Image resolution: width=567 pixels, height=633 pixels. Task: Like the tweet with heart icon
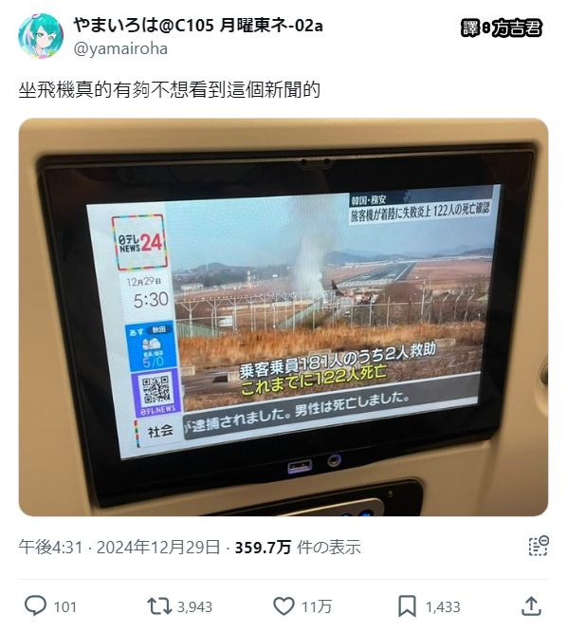[x=283, y=605]
